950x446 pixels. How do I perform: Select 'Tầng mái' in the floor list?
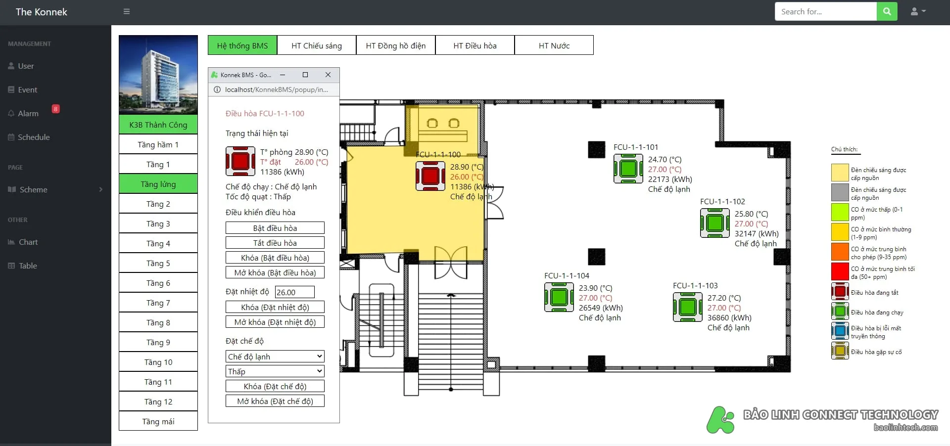point(158,421)
